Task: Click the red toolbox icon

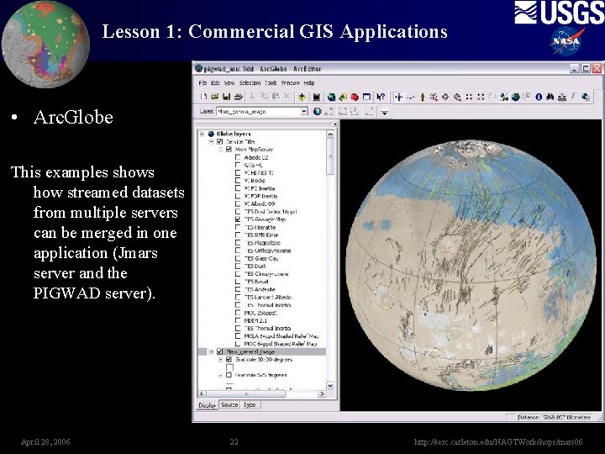Action: (x=355, y=97)
